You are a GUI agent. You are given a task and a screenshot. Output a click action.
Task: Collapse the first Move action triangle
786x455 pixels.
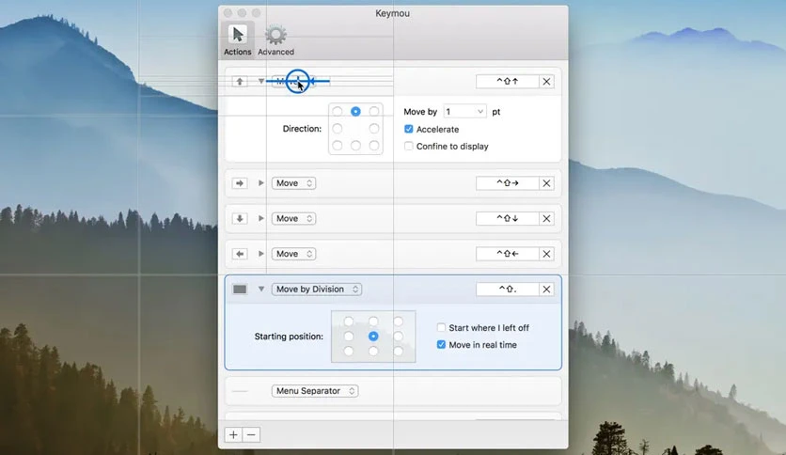(261, 81)
